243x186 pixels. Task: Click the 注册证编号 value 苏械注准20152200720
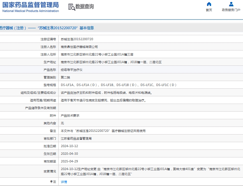point(77,39)
